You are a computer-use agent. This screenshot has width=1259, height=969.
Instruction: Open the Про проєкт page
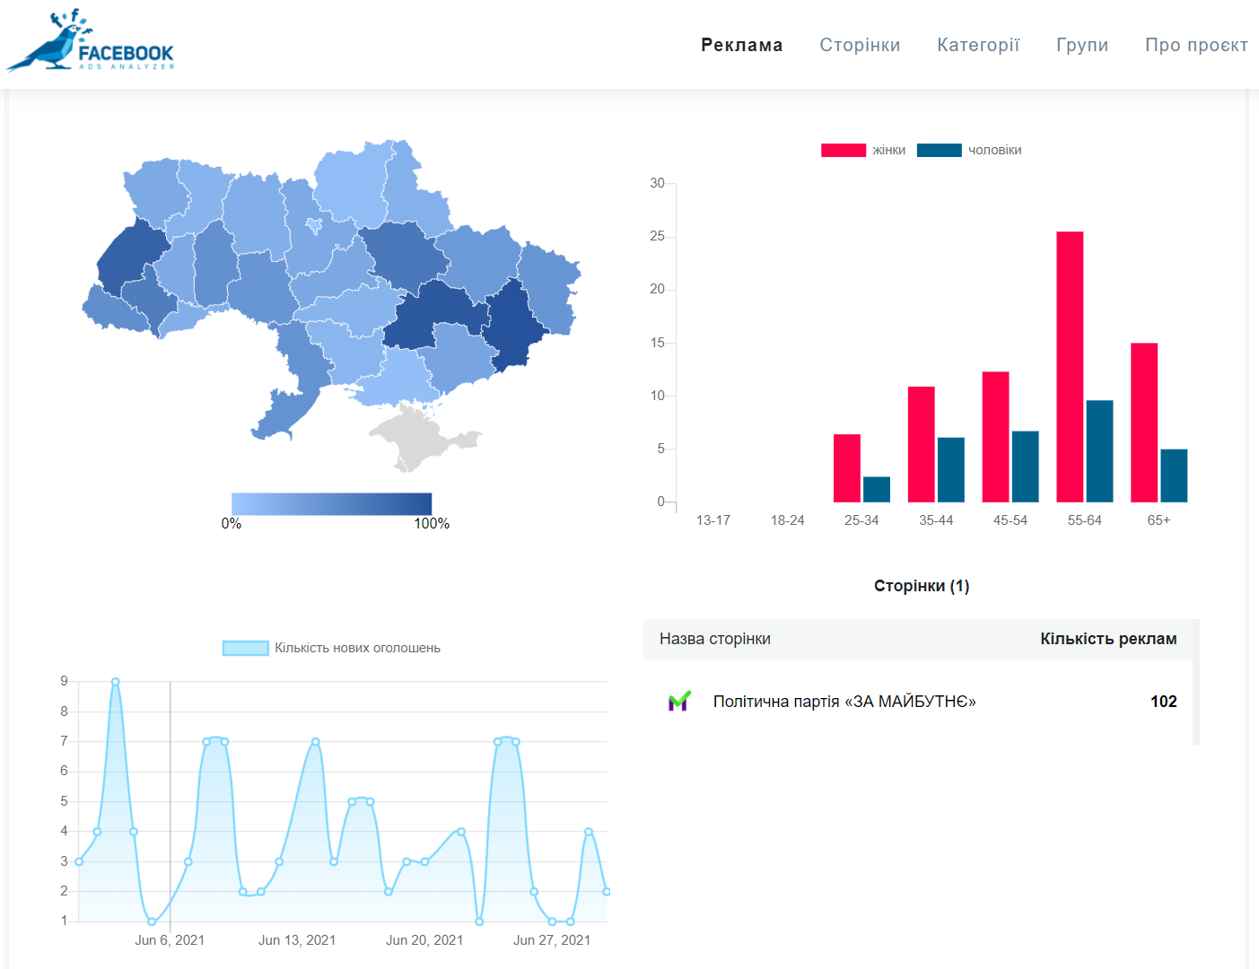(x=1195, y=45)
